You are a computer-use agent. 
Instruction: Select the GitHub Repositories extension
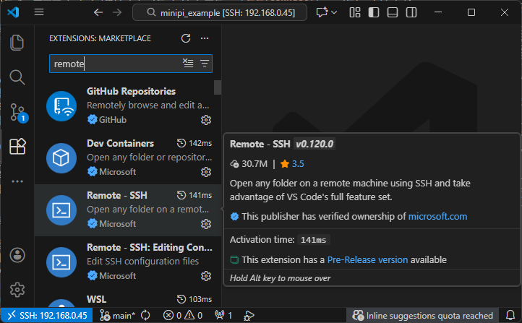(128, 105)
